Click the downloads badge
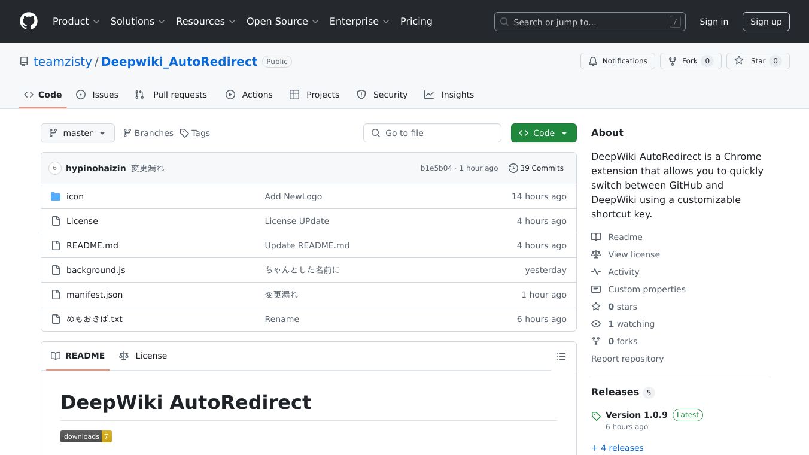Viewport: 809px width, 455px height. pos(86,436)
